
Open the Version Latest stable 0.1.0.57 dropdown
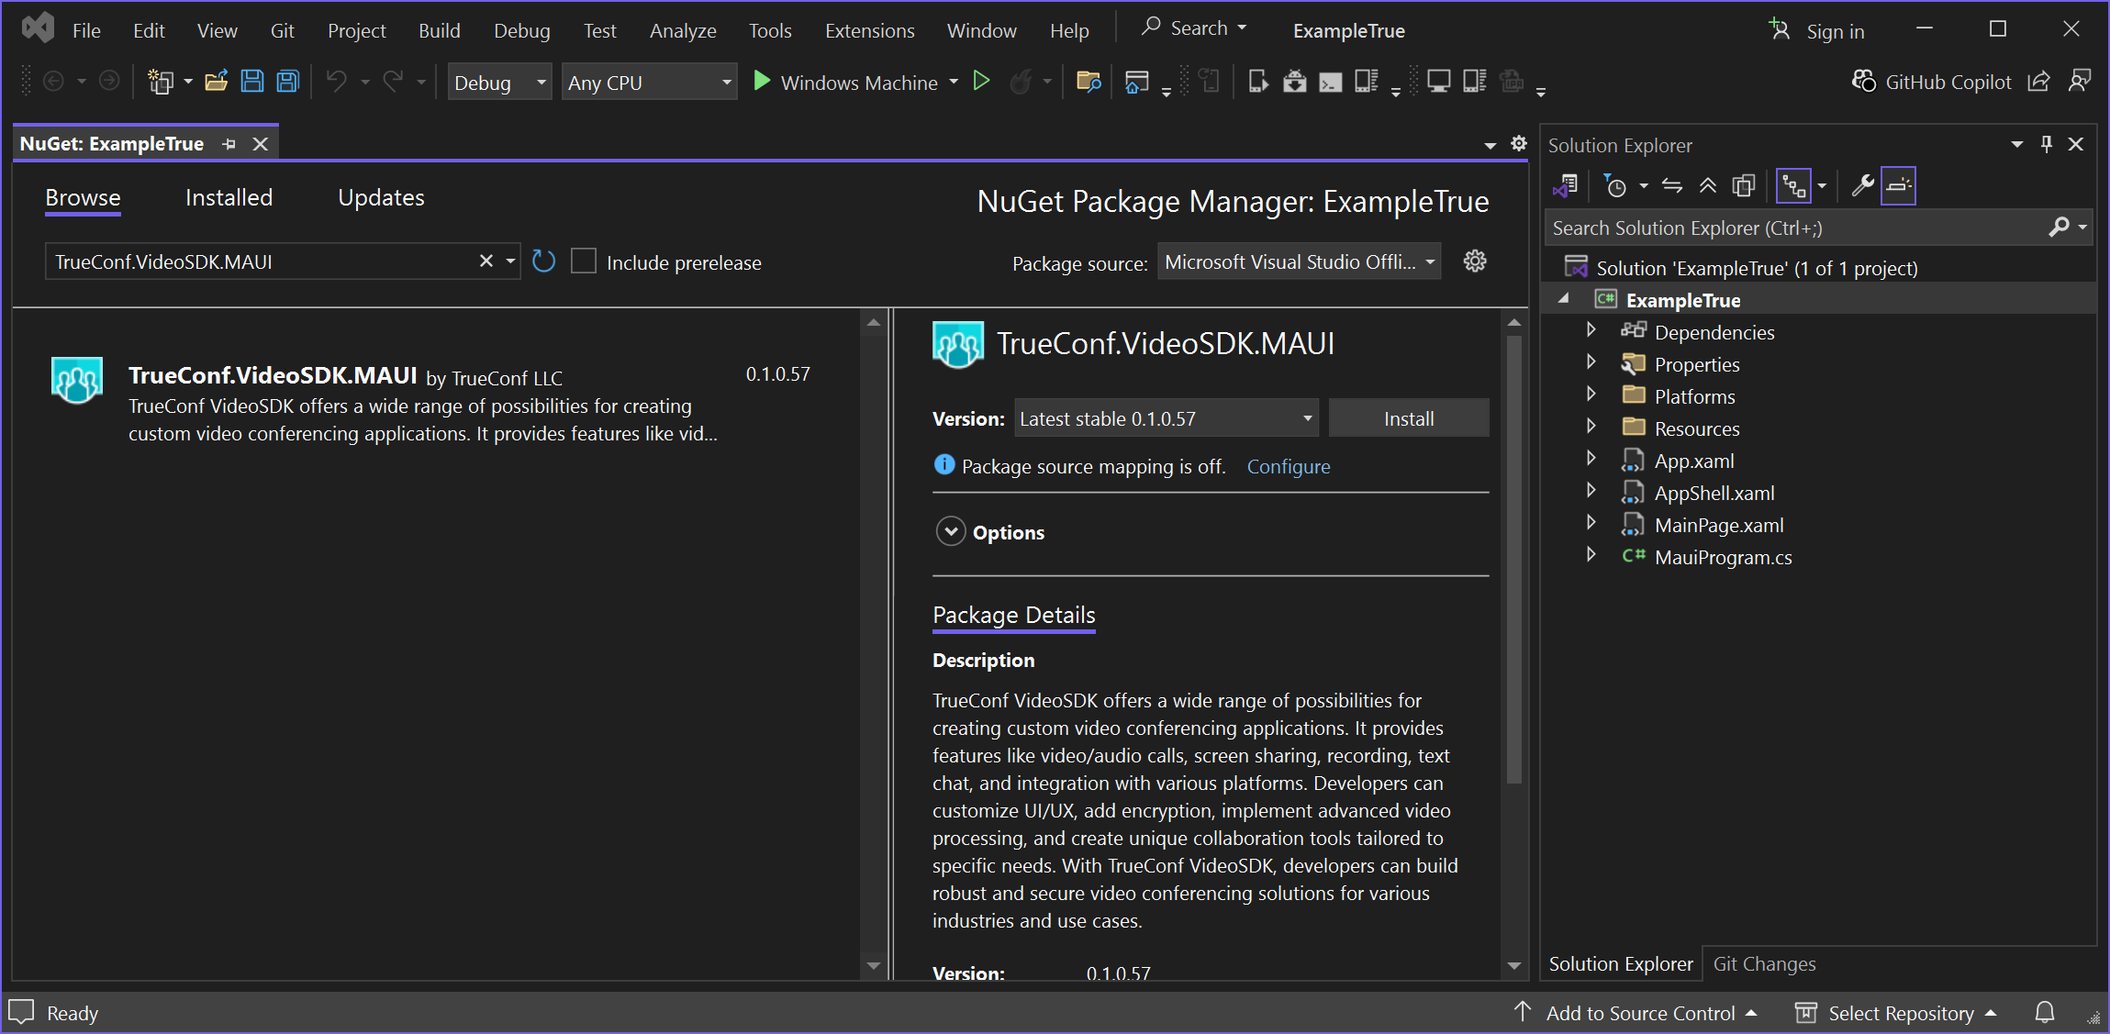(x=1167, y=418)
